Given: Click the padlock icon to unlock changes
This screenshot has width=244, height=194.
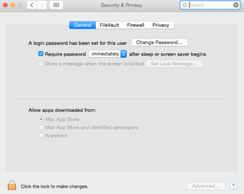Looking at the screenshot, I should coord(12,185).
